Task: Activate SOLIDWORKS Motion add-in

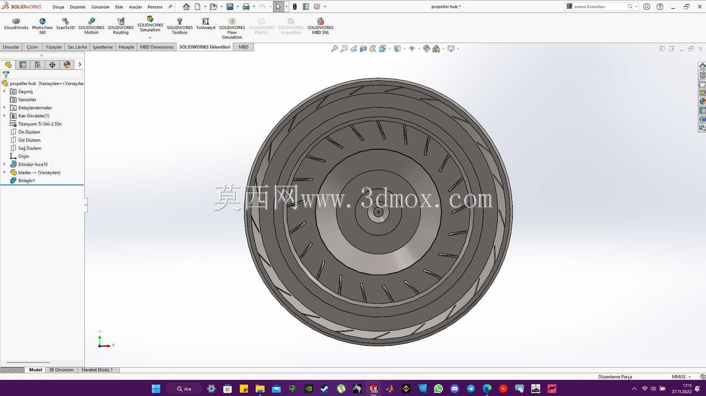Action: pyautogui.click(x=91, y=26)
